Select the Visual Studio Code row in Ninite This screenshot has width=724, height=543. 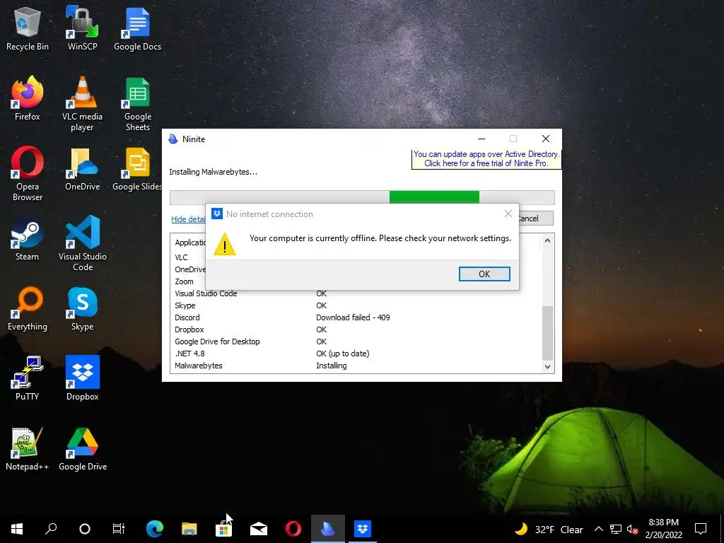(x=356, y=293)
